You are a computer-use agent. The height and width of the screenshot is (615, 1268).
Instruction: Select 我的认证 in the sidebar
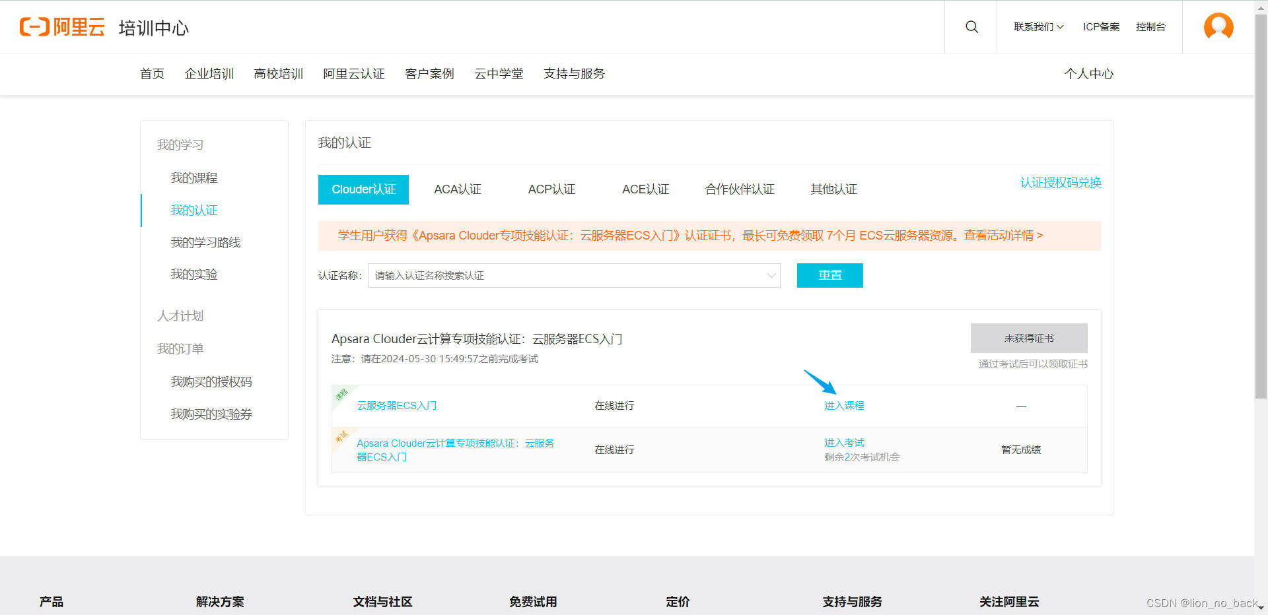tap(194, 210)
